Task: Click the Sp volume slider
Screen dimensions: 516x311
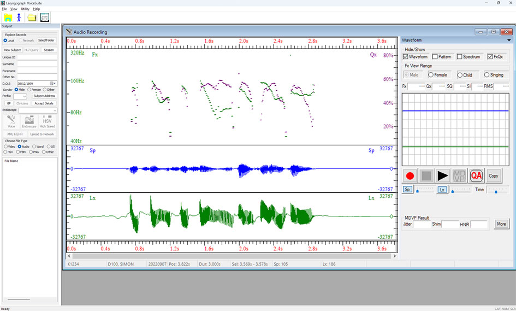Action: click(425, 190)
